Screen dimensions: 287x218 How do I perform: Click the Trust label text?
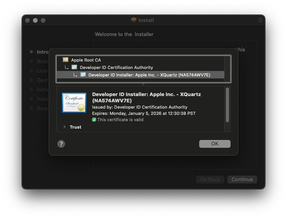tap(75, 127)
